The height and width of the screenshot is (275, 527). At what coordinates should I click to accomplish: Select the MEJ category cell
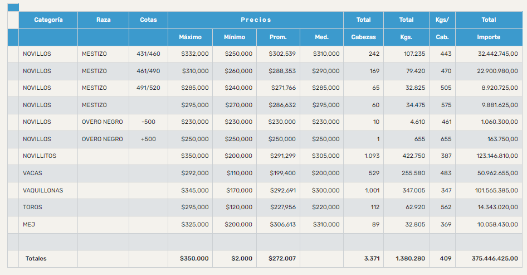tap(29, 225)
